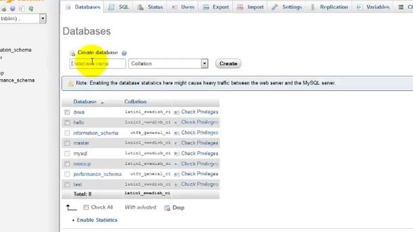Open the Variables tab
Viewport: 413px width, 232px height.
(374, 7)
